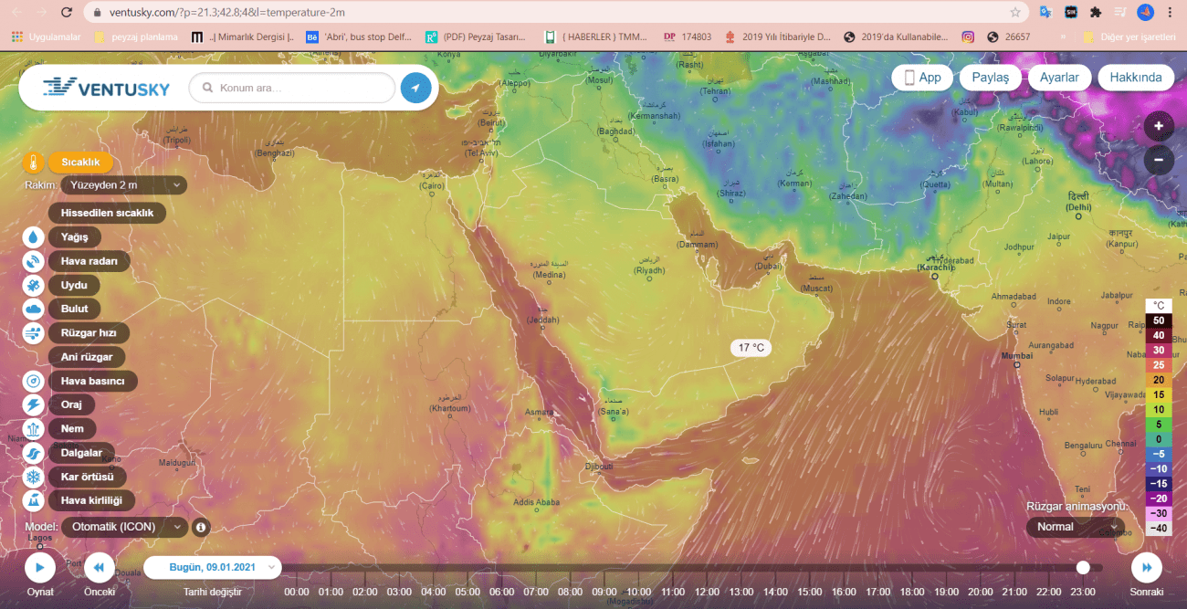Toggle the Normal wind animation setting
Viewport: 1187px width, 609px height.
point(1075,527)
